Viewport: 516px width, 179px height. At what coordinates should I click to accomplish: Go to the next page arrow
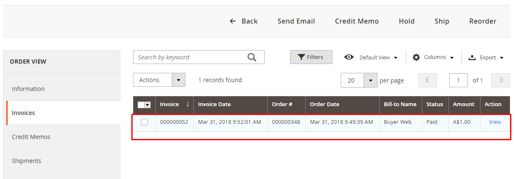(501, 80)
